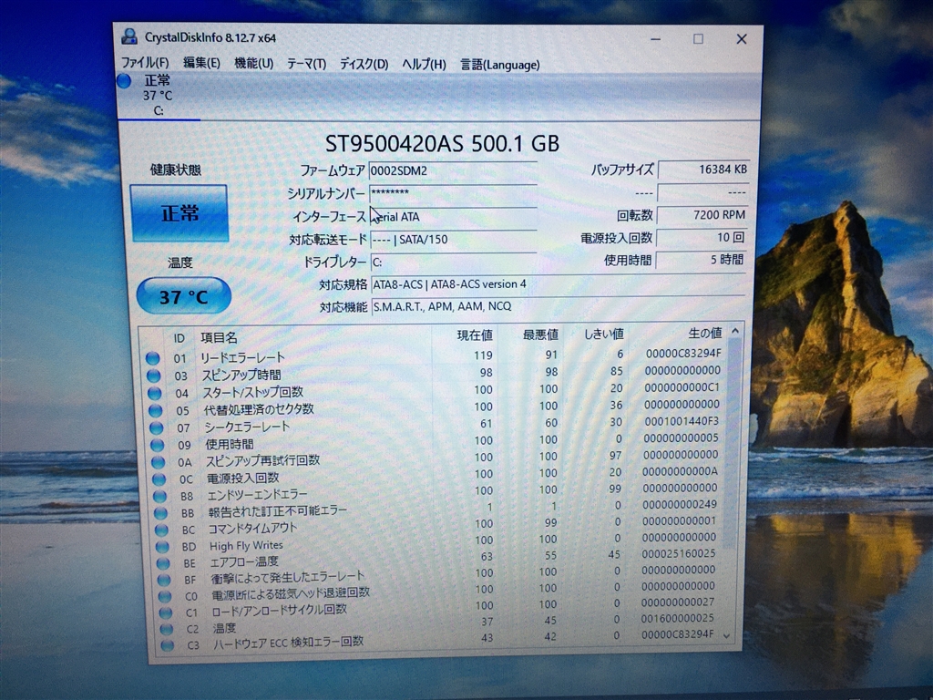Select the リードエラーレート row name

click(242, 357)
